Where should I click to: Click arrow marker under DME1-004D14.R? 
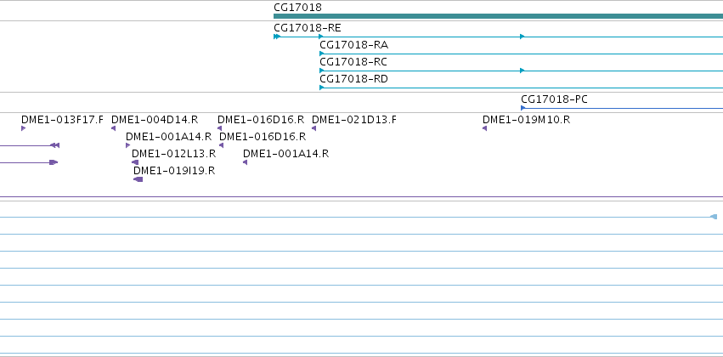click(114, 128)
